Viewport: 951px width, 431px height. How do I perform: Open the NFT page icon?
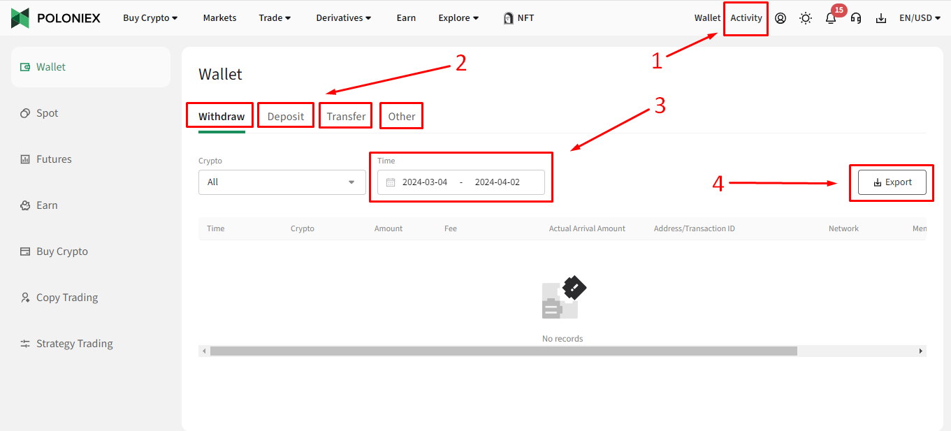[x=509, y=18]
